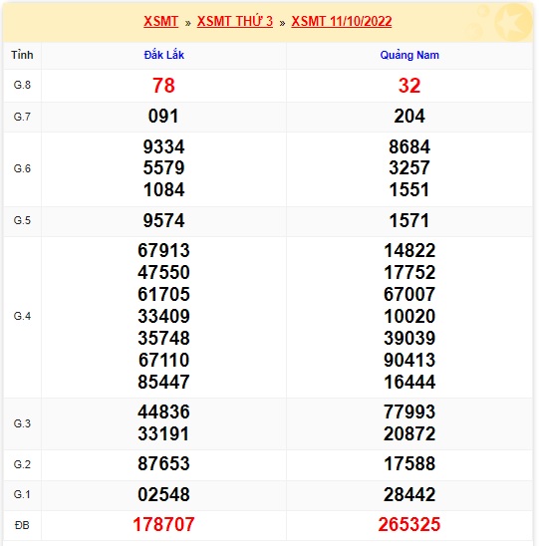Select the G.3 row label
The width and height of the screenshot is (539, 546).
[22, 423]
